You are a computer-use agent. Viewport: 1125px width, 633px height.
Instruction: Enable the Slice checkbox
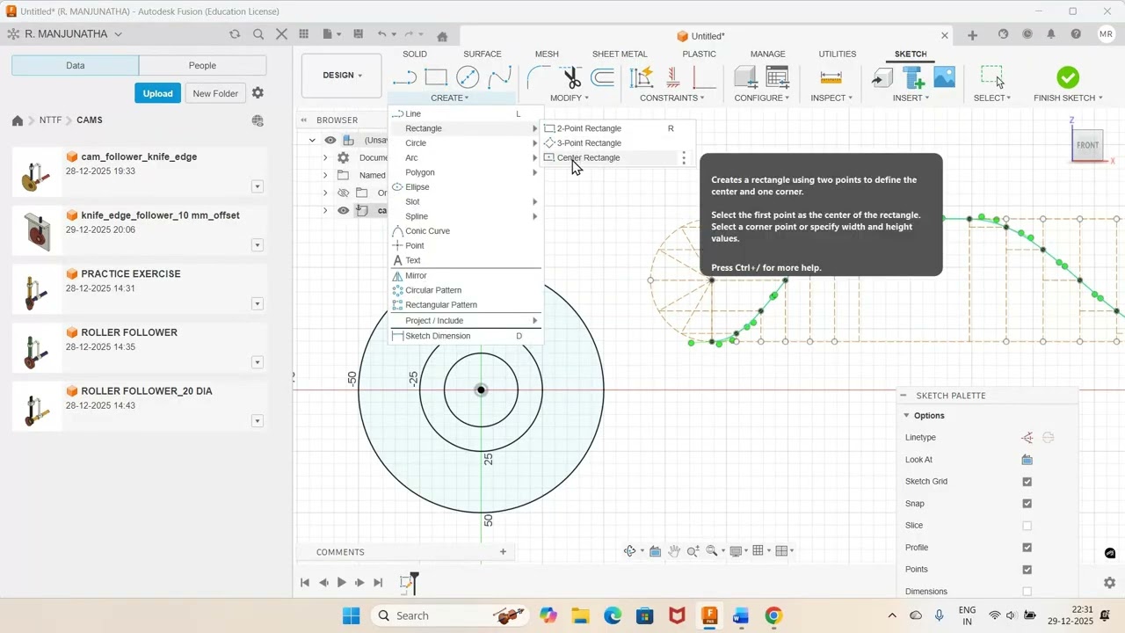1027,526
